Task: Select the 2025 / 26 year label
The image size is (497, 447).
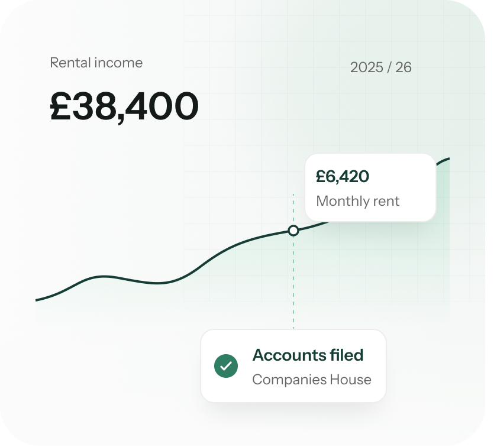Action: tap(380, 67)
